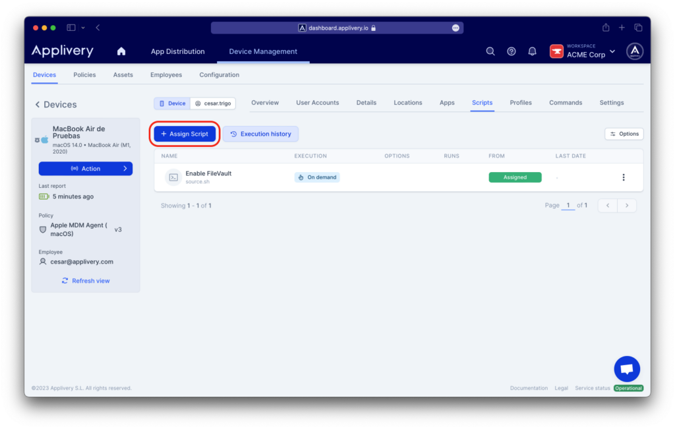Screen dimensions: 675x429
Task: Switch to the cesar.trigo user view
Action: coord(213,103)
